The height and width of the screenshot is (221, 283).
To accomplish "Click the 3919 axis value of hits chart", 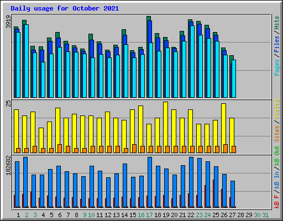I will pos(8,22).
